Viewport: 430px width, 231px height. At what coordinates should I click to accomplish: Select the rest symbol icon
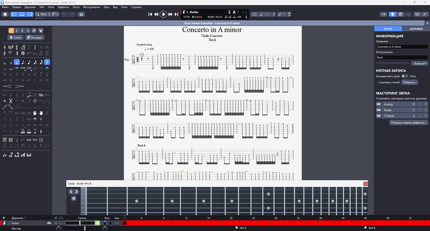click(x=47, y=62)
